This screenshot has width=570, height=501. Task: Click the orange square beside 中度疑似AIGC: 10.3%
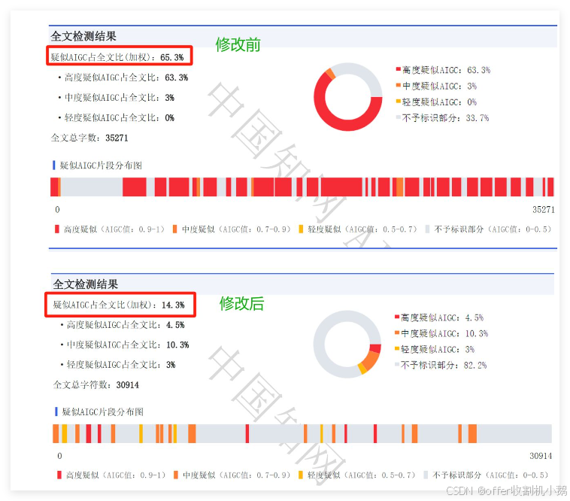pyautogui.click(x=397, y=332)
